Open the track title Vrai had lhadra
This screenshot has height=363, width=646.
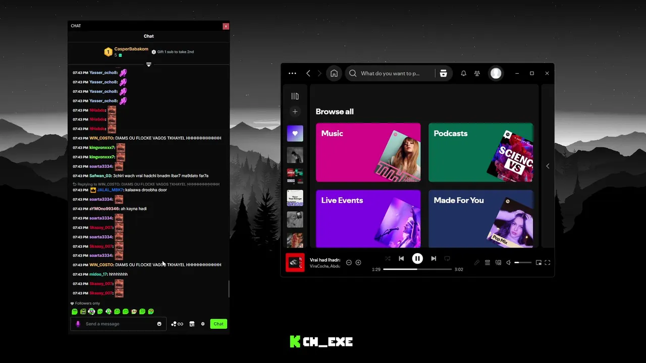[x=325, y=260]
